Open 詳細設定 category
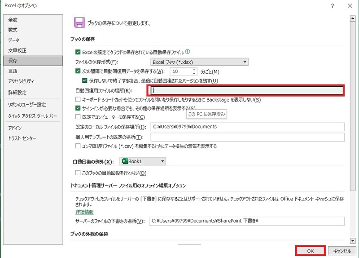Image resolution: width=359 pixels, height=258 pixels. coord(33,93)
